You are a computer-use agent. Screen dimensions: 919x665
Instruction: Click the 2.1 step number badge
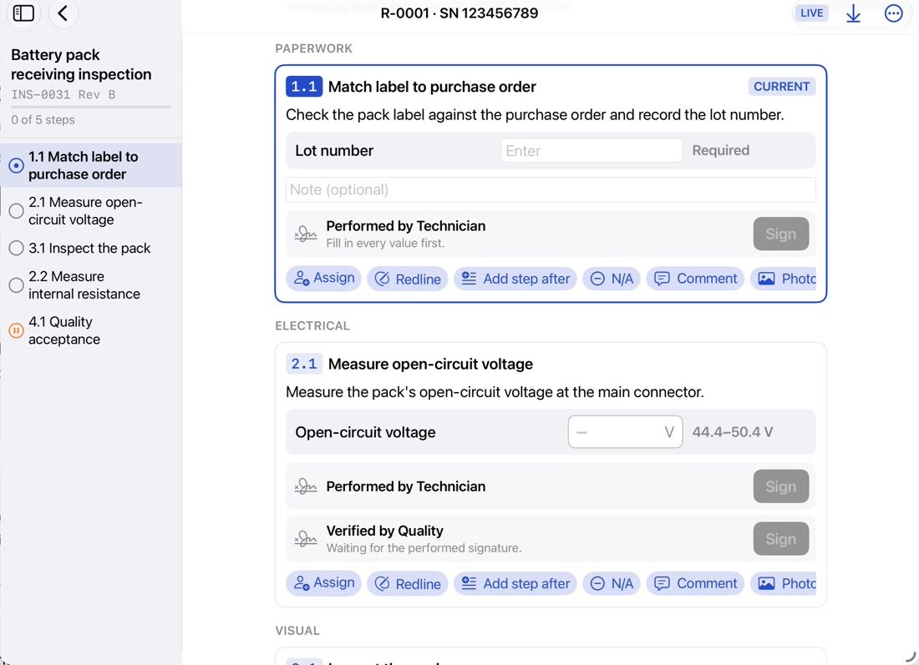(x=303, y=364)
